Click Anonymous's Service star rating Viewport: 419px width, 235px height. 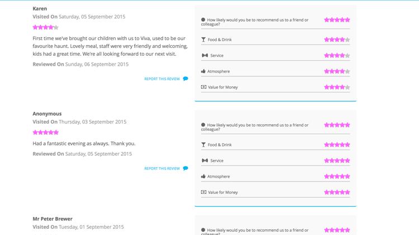[x=337, y=160]
